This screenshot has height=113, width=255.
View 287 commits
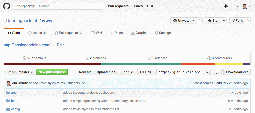pyautogui.click(x=35, y=58)
